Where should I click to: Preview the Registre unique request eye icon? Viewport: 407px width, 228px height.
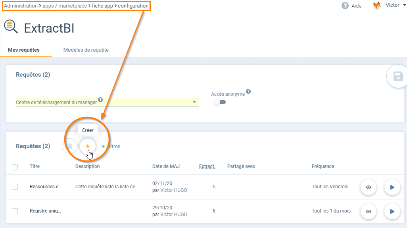click(368, 211)
